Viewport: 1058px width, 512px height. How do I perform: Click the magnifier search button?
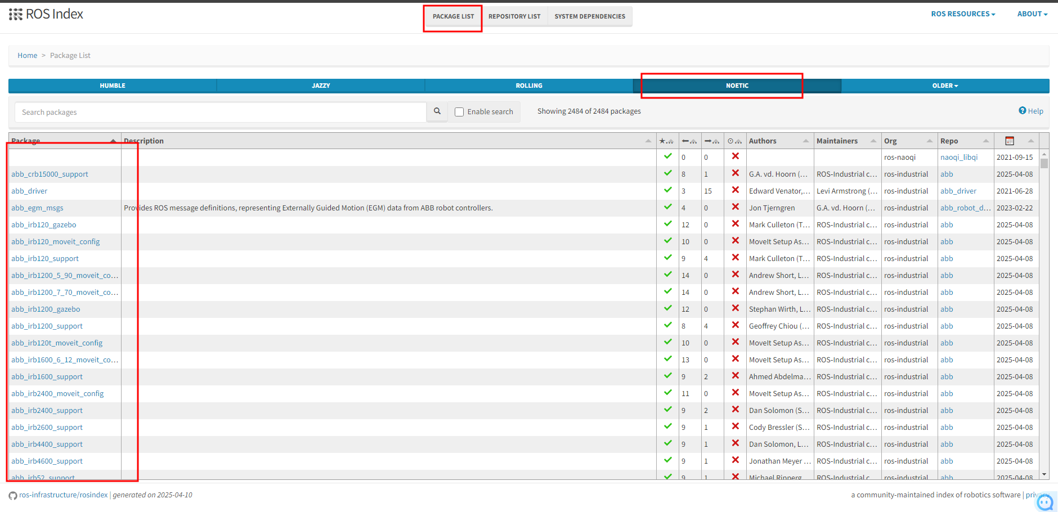click(437, 111)
